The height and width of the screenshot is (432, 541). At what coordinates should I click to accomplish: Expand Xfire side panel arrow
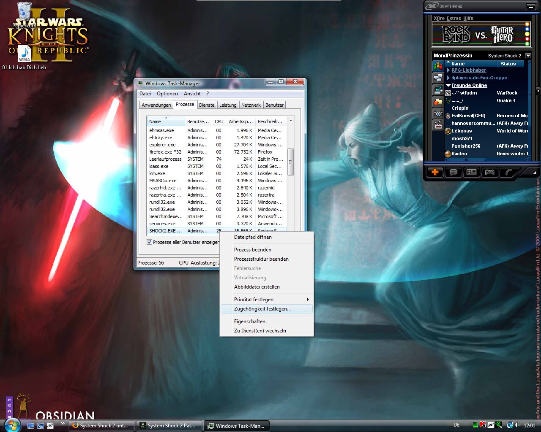tap(538, 91)
